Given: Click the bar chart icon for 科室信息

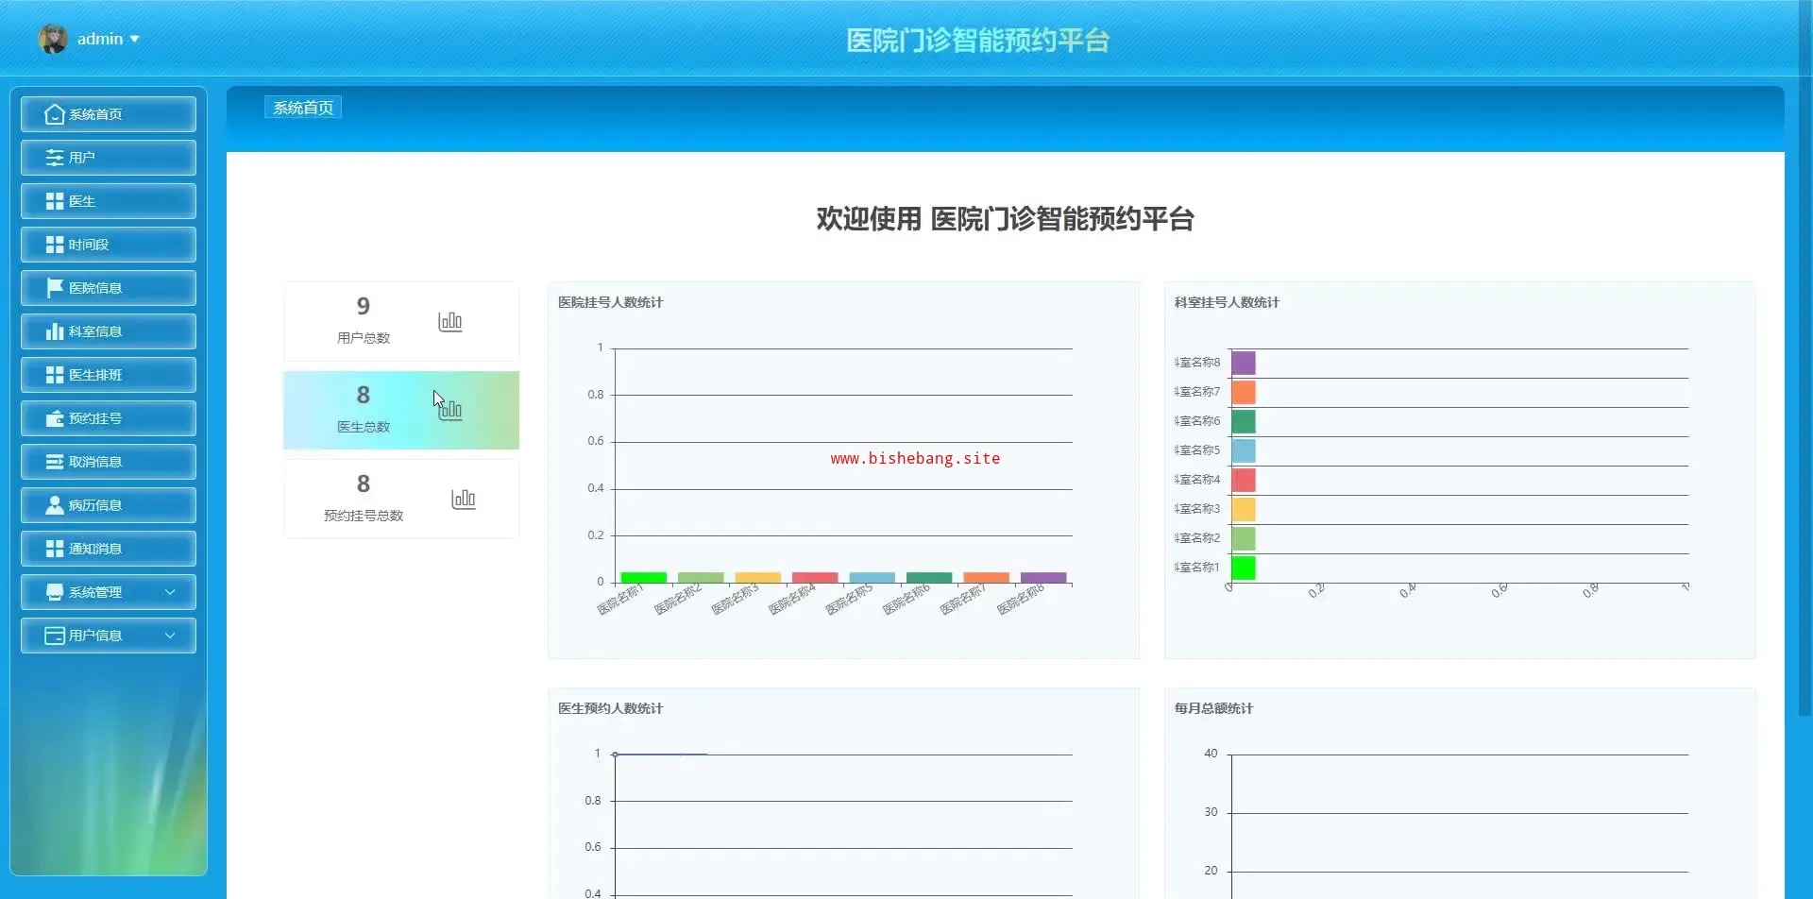Looking at the screenshot, I should click(55, 331).
